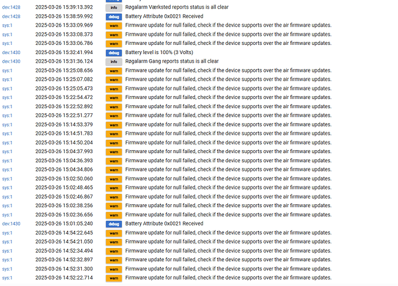
Task: Open dev:1428 link at 15:38:59.992 entry
Action: [11, 17]
